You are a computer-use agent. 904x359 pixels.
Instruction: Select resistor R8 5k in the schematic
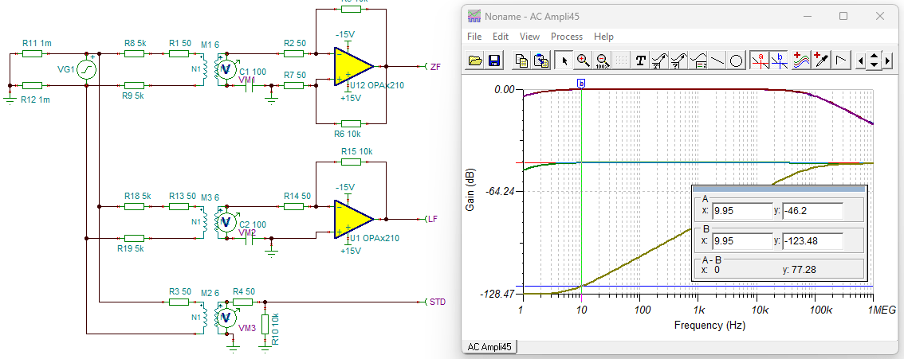click(x=135, y=53)
